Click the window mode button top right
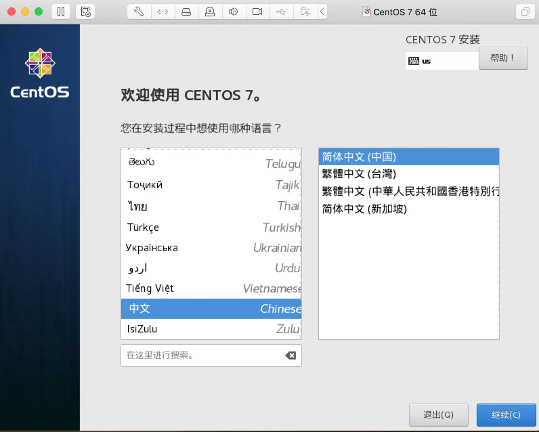This screenshot has width=539, height=432. (x=525, y=12)
